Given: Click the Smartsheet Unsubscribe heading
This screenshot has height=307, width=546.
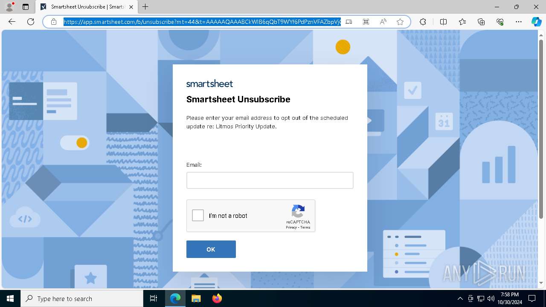Looking at the screenshot, I should 238,99.
